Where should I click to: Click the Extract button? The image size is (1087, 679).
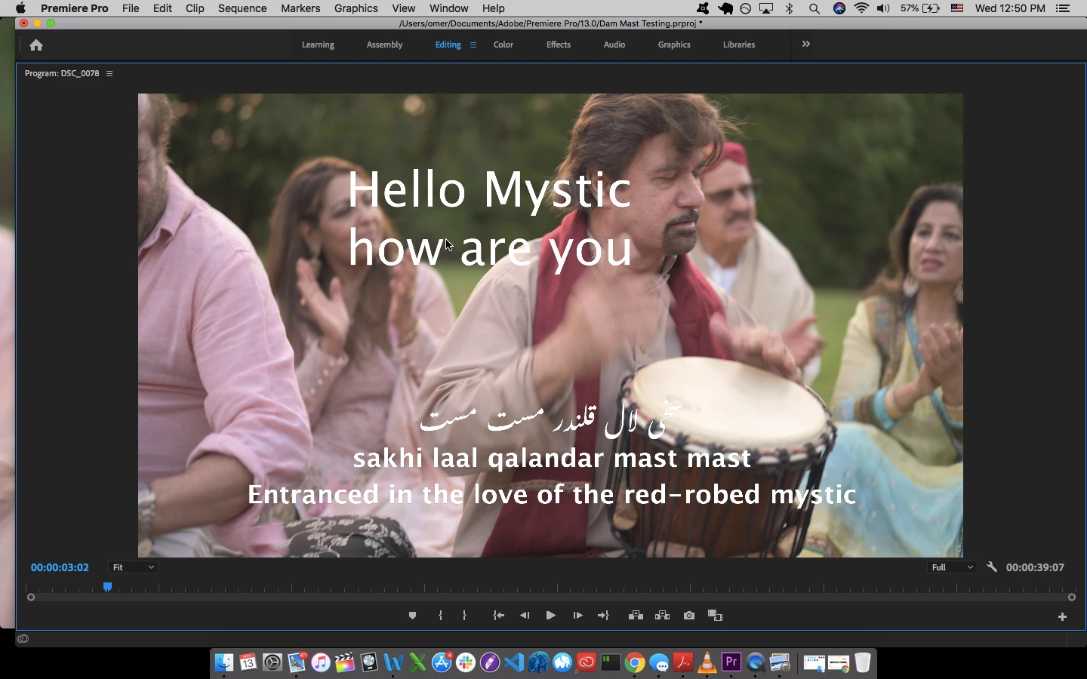click(x=663, y=616)
